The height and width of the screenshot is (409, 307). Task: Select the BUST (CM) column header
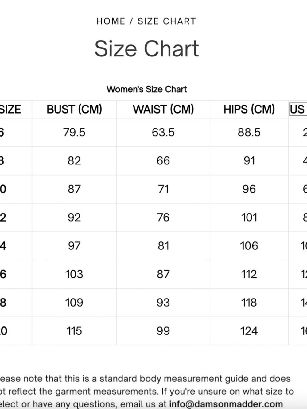click(x=74, y=109)
